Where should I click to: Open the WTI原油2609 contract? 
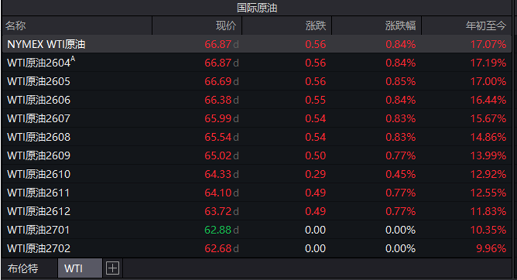39,155
